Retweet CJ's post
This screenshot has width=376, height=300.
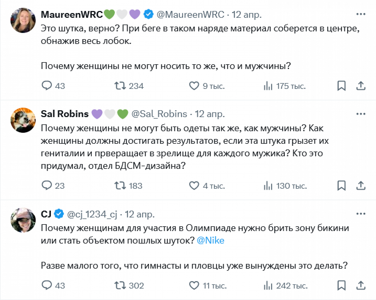pos(120,285)
